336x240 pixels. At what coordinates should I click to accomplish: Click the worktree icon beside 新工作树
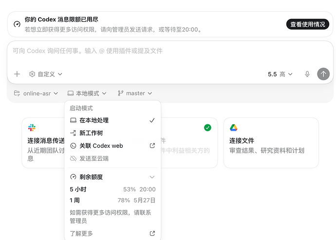point(73,133)
